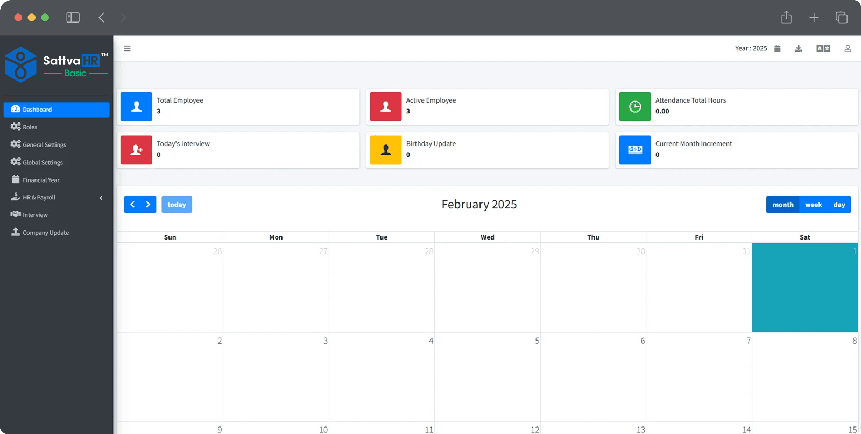
Task: Click the Birthday Update yellow icon
Action: pos(386,150)
